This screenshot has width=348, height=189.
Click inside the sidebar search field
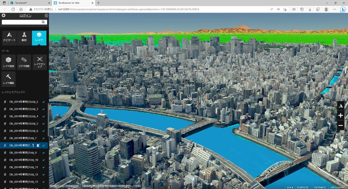[x=21, y=22]
